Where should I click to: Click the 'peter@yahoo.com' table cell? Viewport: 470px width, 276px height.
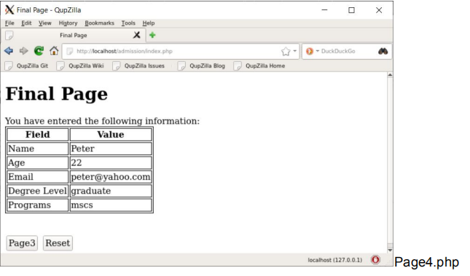tap(111, 177)
